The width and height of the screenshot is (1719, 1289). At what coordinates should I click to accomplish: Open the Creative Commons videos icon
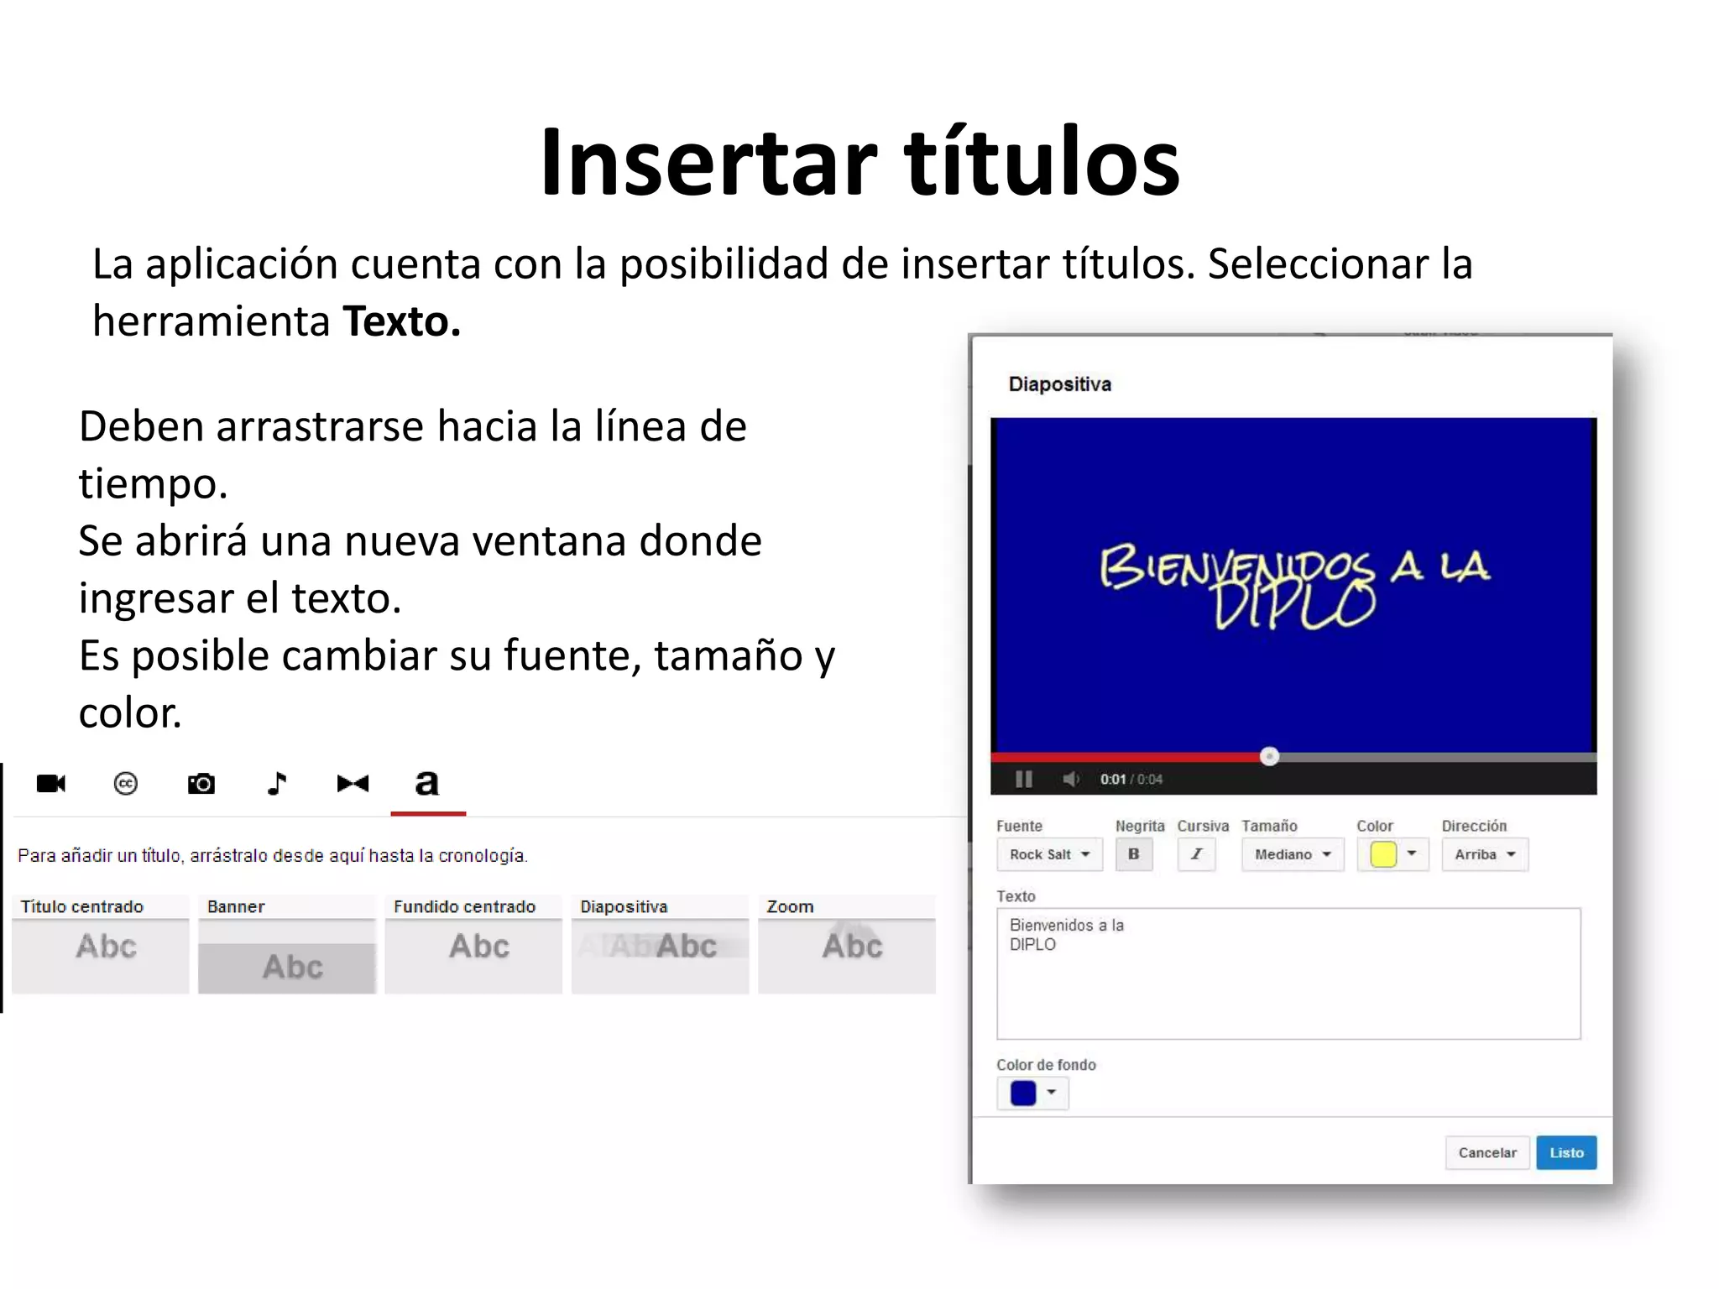coord(125,784)
